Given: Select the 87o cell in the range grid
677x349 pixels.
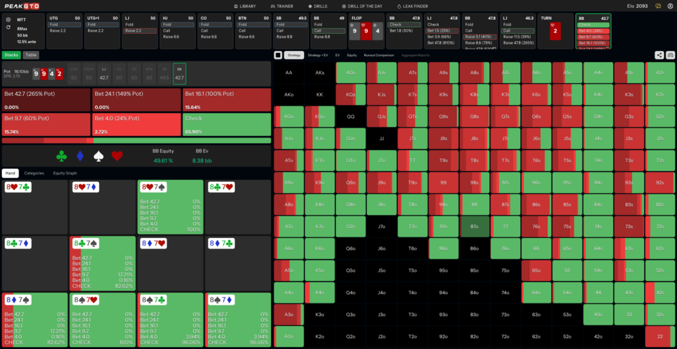Looking at the screenshot, I should 474,227.
